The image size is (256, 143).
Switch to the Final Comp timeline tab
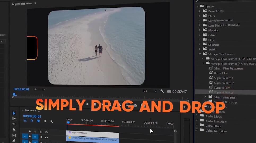[30, 111]
